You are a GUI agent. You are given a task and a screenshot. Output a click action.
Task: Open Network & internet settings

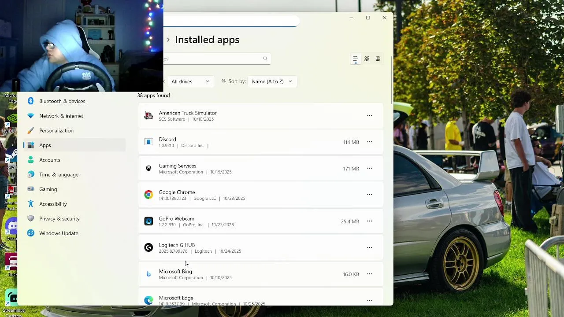tap(61, 116)
